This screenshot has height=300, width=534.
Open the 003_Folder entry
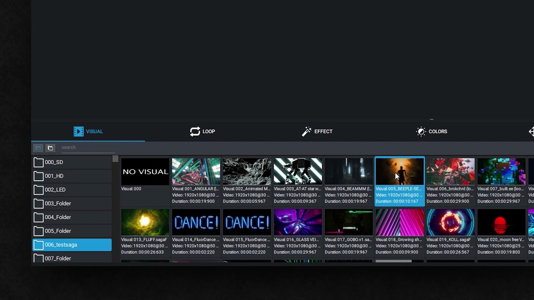(72, 203)
